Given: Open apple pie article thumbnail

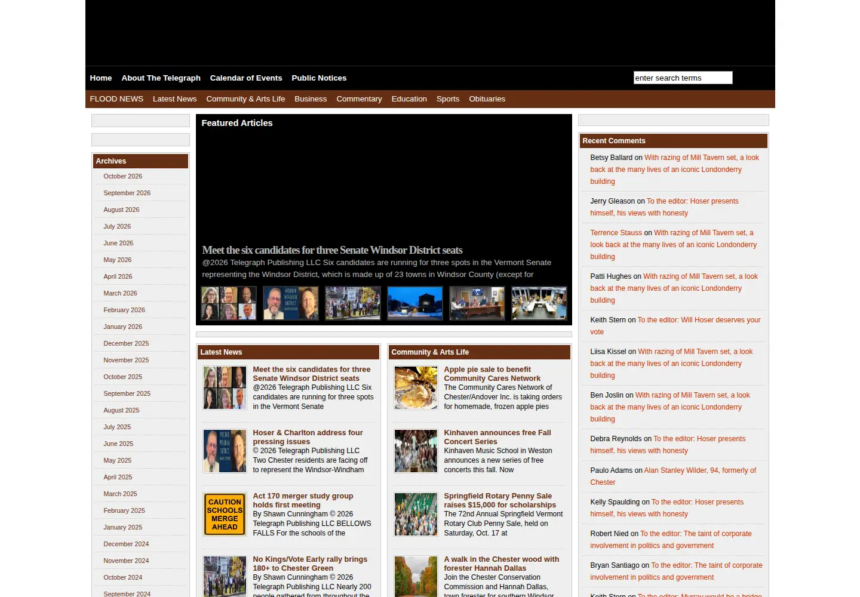Looking at the screenshot, I should [416, 388].
